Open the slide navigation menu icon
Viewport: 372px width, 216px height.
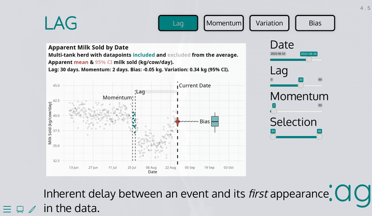point(7,209)
